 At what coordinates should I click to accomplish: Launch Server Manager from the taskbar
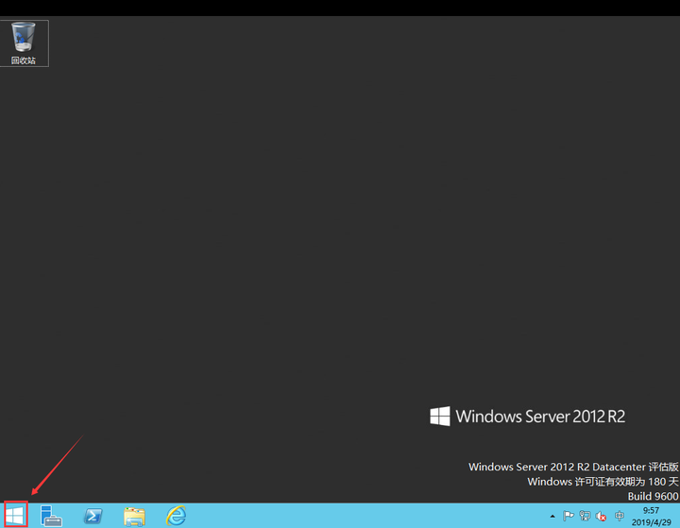(51, 516)
